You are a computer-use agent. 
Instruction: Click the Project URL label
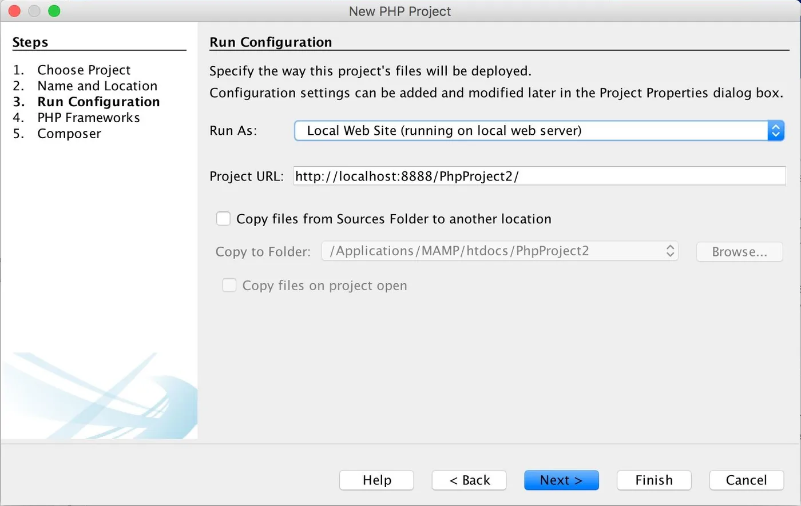(247, 176)
